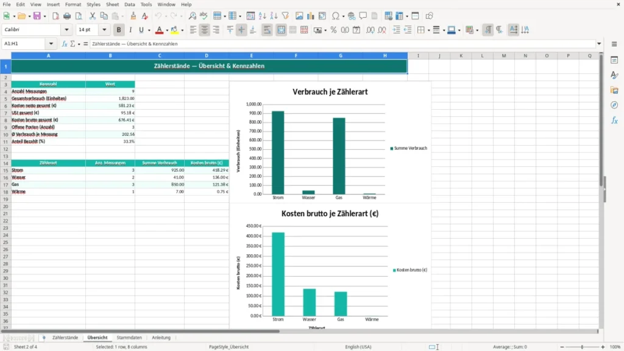Click the Zoom In plus button
The width and height of the screenshot is (624, 351).
pyautogui.click(x=603, y=347)
